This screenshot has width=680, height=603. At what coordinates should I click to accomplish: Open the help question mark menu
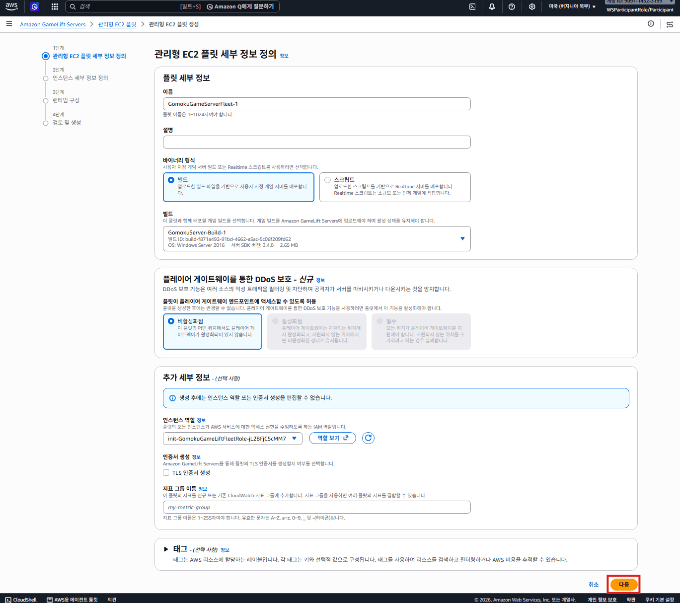pyautogui.click(x=512, y=6)
